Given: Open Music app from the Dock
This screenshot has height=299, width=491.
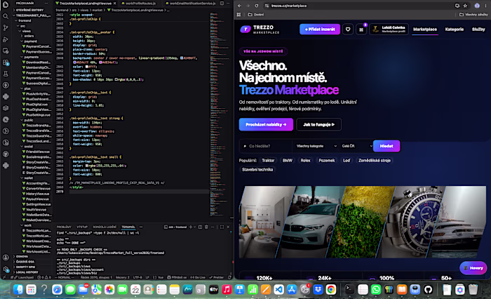Looking at the screenshot, I should click(x=227, y=289).
